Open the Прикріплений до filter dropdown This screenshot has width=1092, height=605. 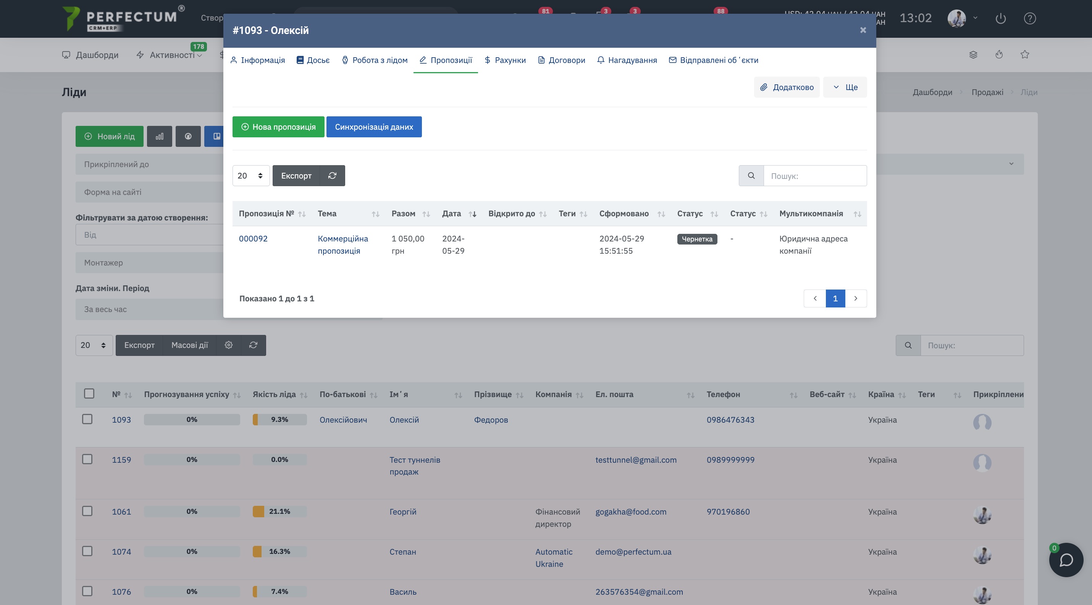pyautogui.click(x=150, y=164)
